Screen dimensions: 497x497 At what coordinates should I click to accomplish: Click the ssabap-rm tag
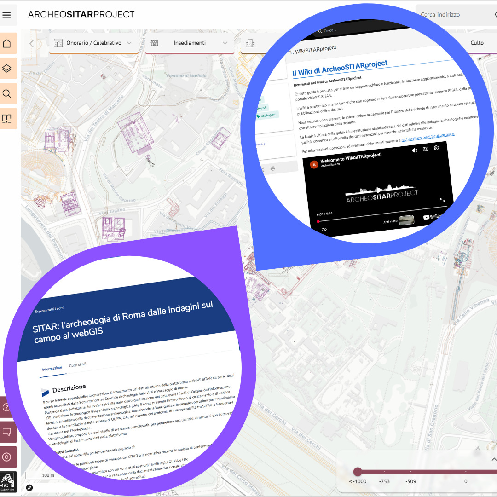click(x=268, y=116)
